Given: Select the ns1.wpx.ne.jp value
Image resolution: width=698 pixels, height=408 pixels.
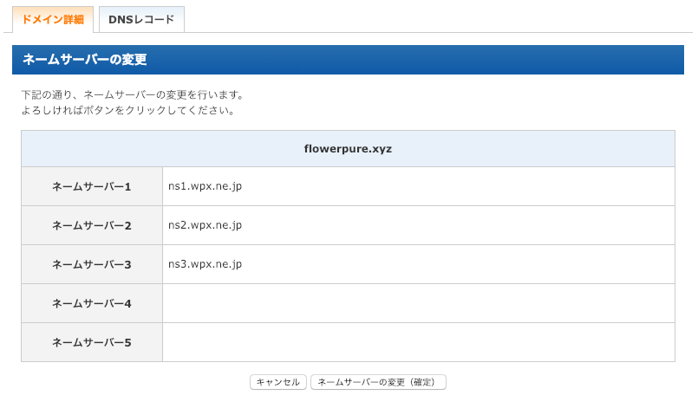Looking at the screenshot, I should (x=205, y=186).
